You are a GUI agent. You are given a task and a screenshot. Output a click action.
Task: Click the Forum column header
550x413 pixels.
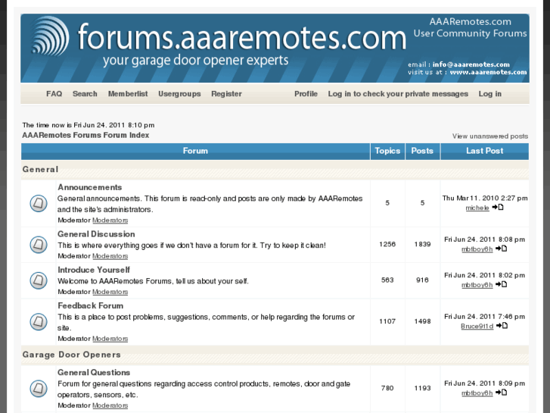tap(195, 151)
